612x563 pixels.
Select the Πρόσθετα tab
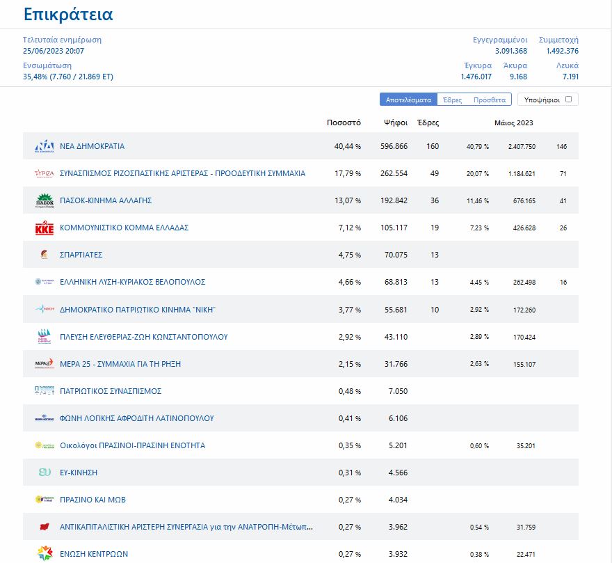click(x=489, y=100)
